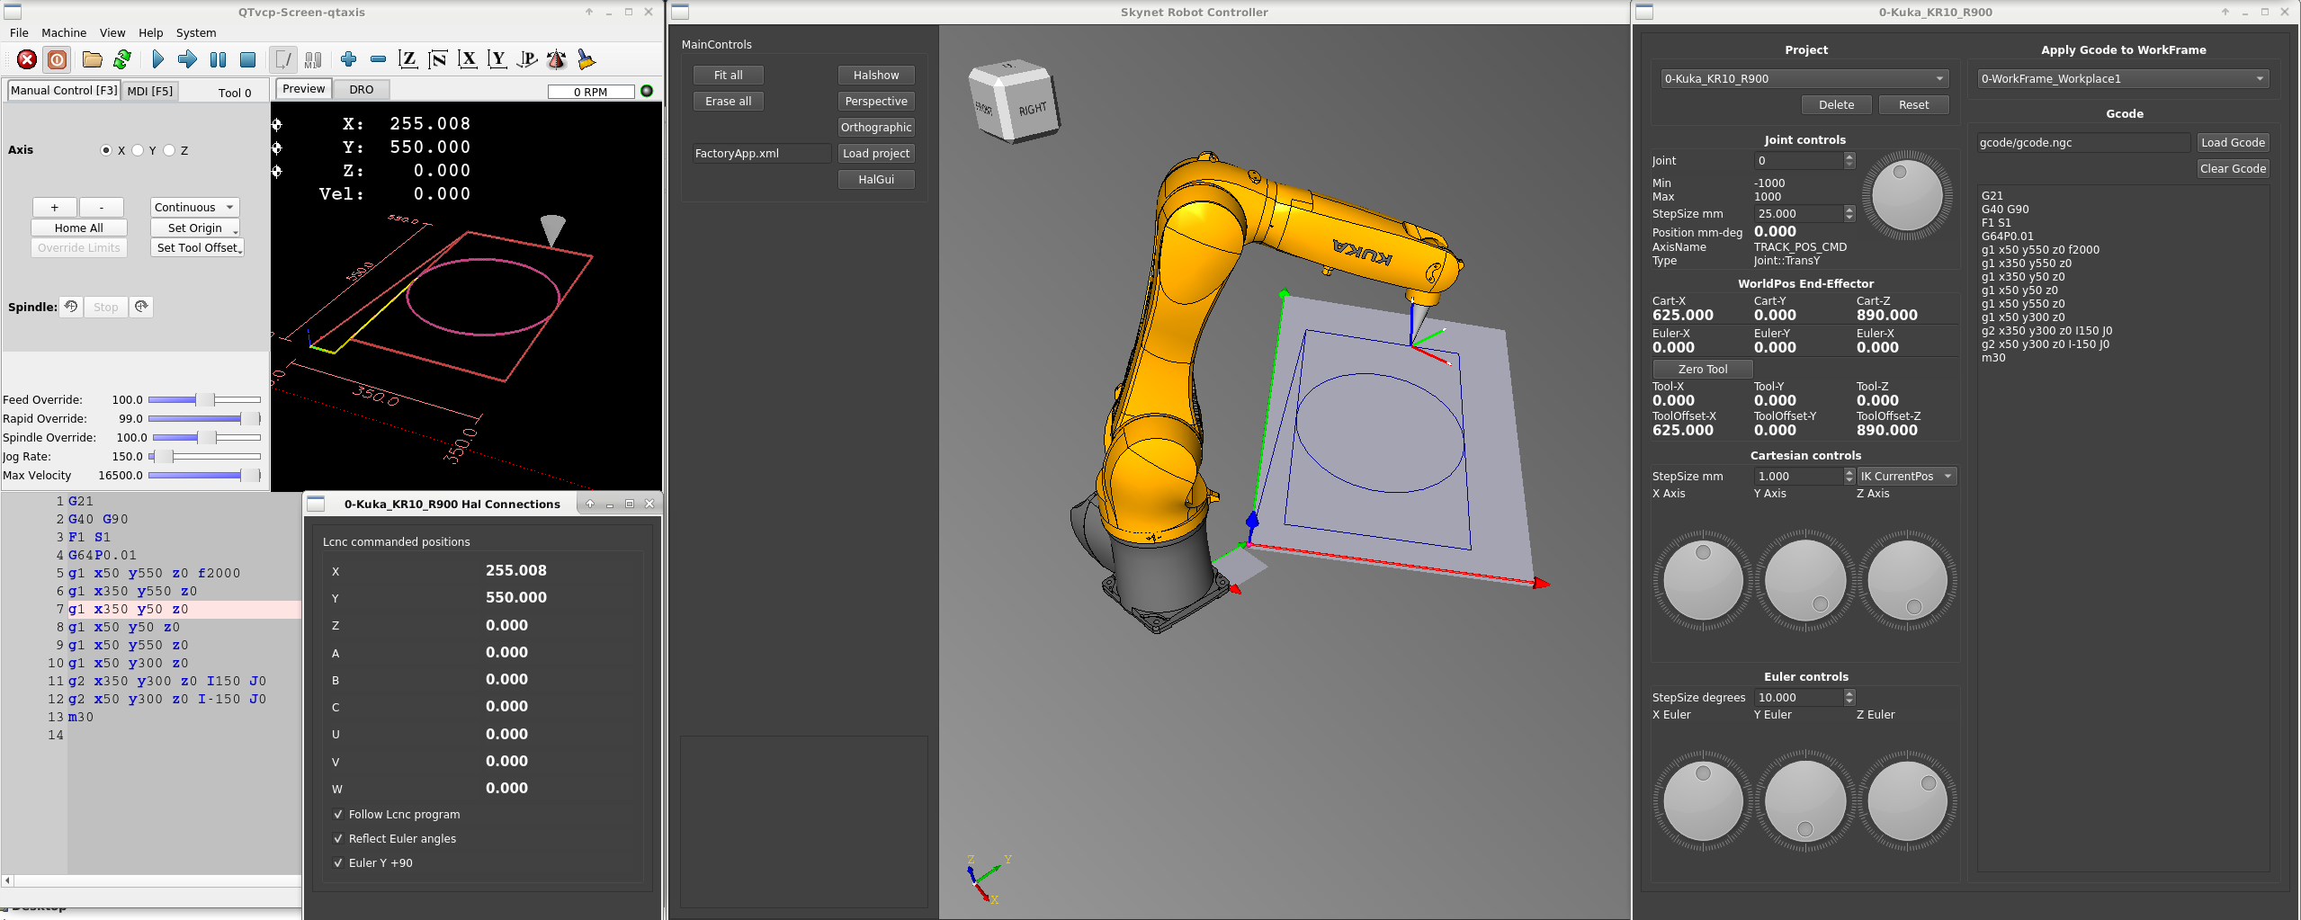
Task: Select the X axis radio button
Action: 106,150
